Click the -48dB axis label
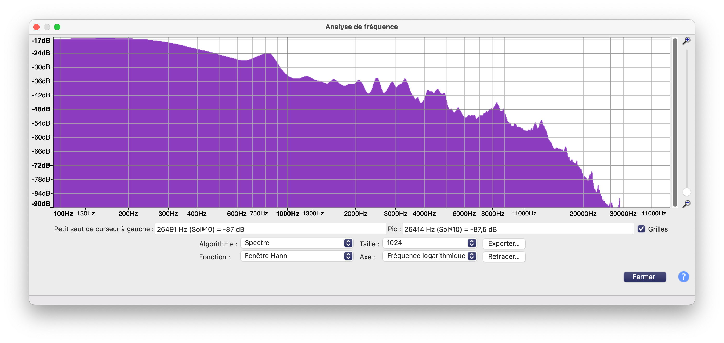The image size is (724, 343). click(x=41, y=109)
